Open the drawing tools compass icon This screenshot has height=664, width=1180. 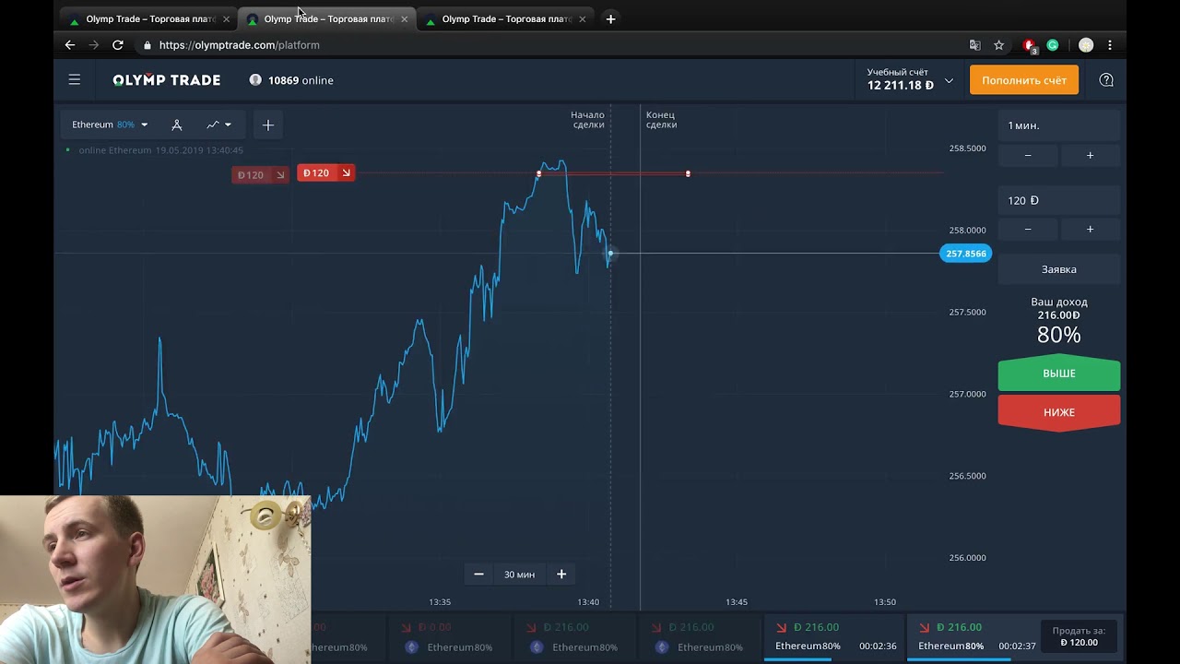click(177, 125)
